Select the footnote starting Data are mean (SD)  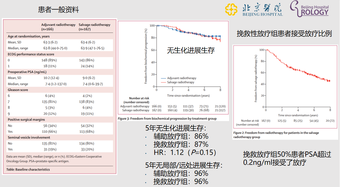tap(54, 159)
